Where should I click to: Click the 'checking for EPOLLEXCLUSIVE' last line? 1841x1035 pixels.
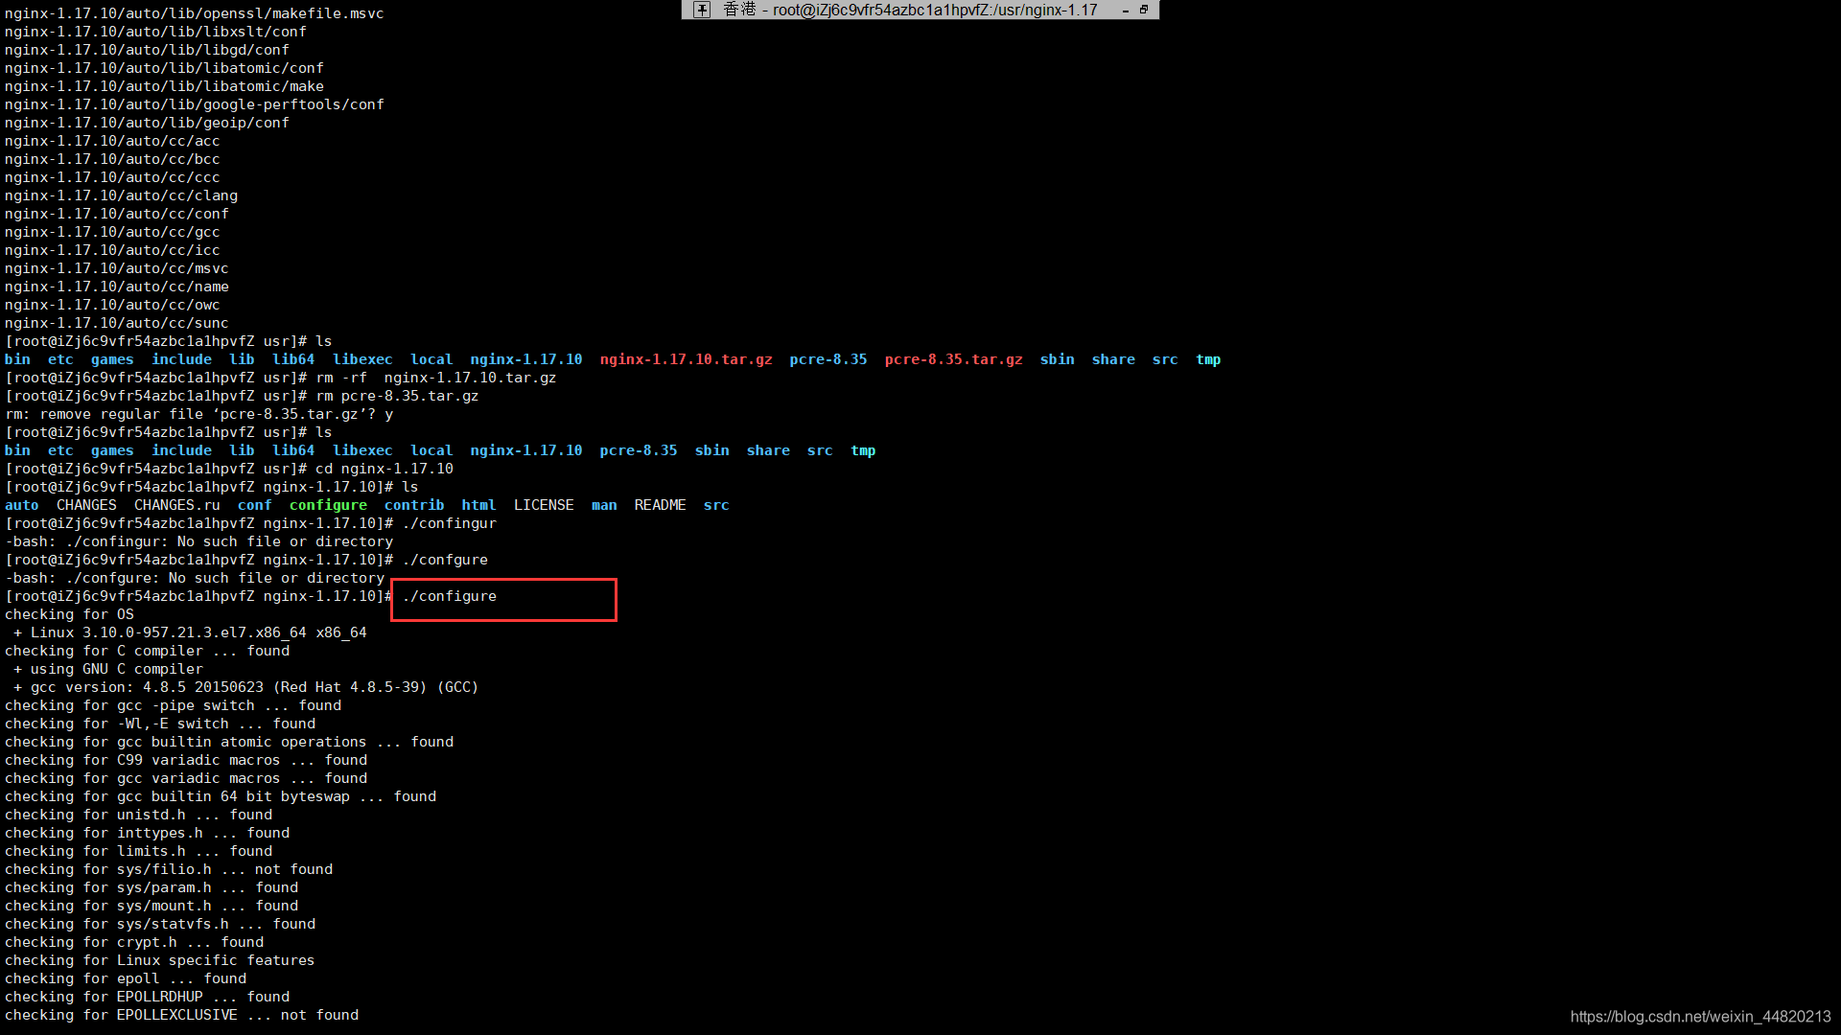tap(181, 1015)
